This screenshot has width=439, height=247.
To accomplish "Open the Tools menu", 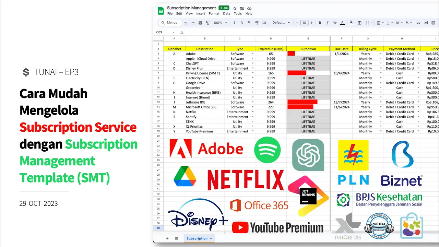I will pos(238,14).
